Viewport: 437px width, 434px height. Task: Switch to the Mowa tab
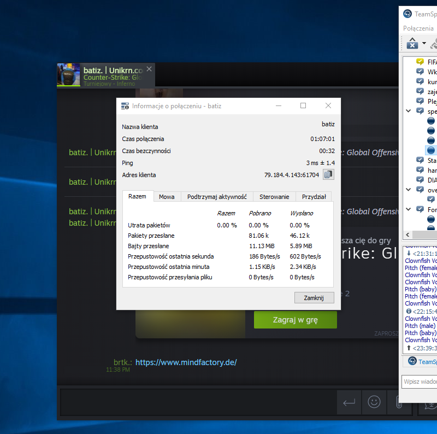(x=167, y=197)
